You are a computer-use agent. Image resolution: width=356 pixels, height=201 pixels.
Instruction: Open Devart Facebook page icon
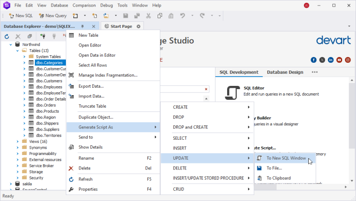(x=313, y=60)
